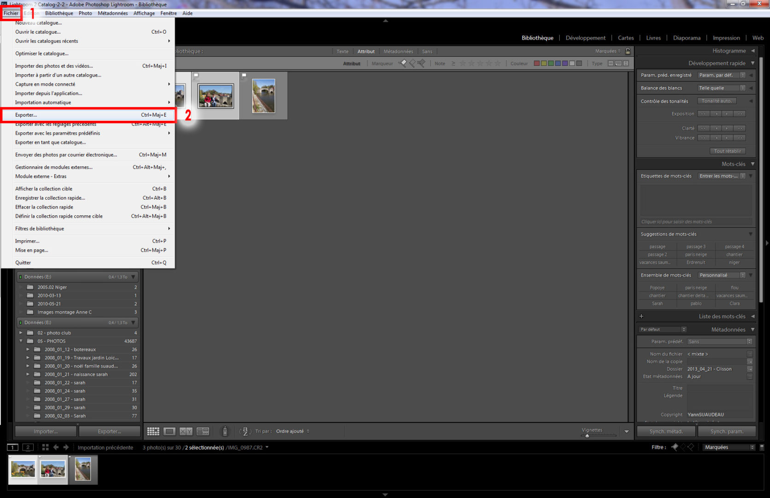Switch to the Développement module
This screenshot has width=770, height=498.
586,38
